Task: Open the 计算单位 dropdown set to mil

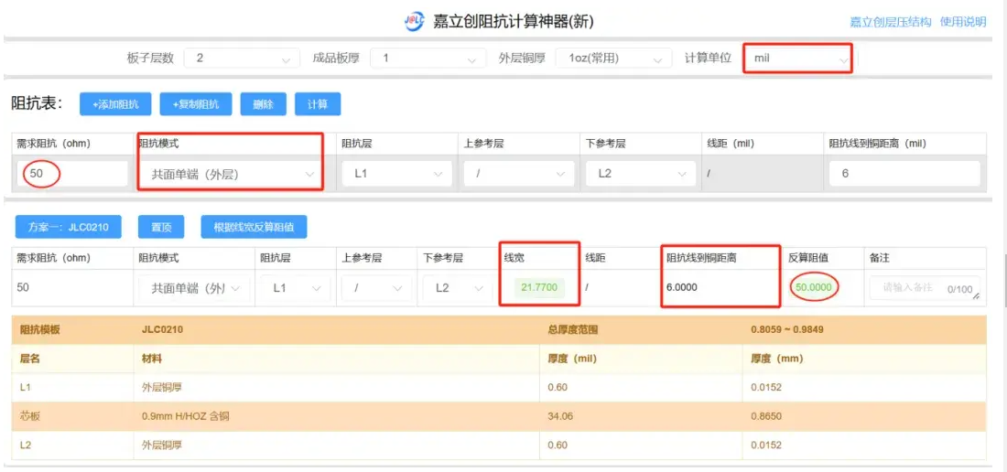Action: (x=799, y=59)
